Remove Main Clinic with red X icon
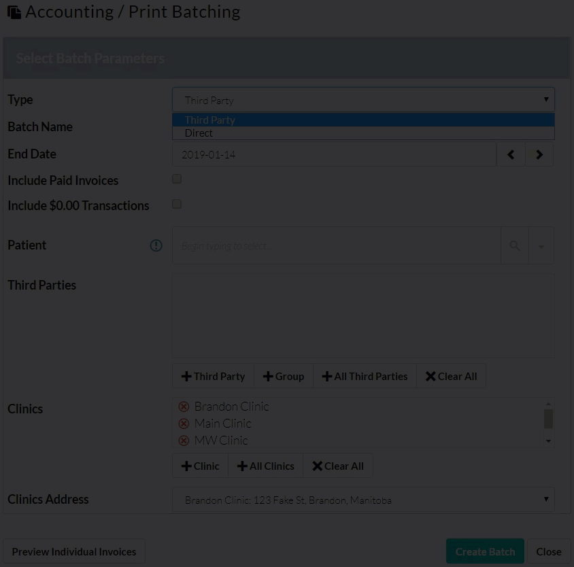Screen dimensions: 574x567 (x=184, y=424)
